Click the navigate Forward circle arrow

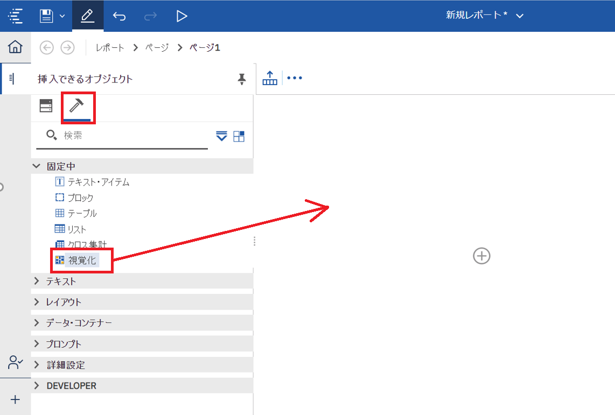coord(67,48)
